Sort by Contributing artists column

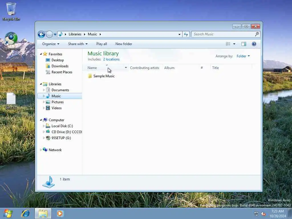point(145,68)
